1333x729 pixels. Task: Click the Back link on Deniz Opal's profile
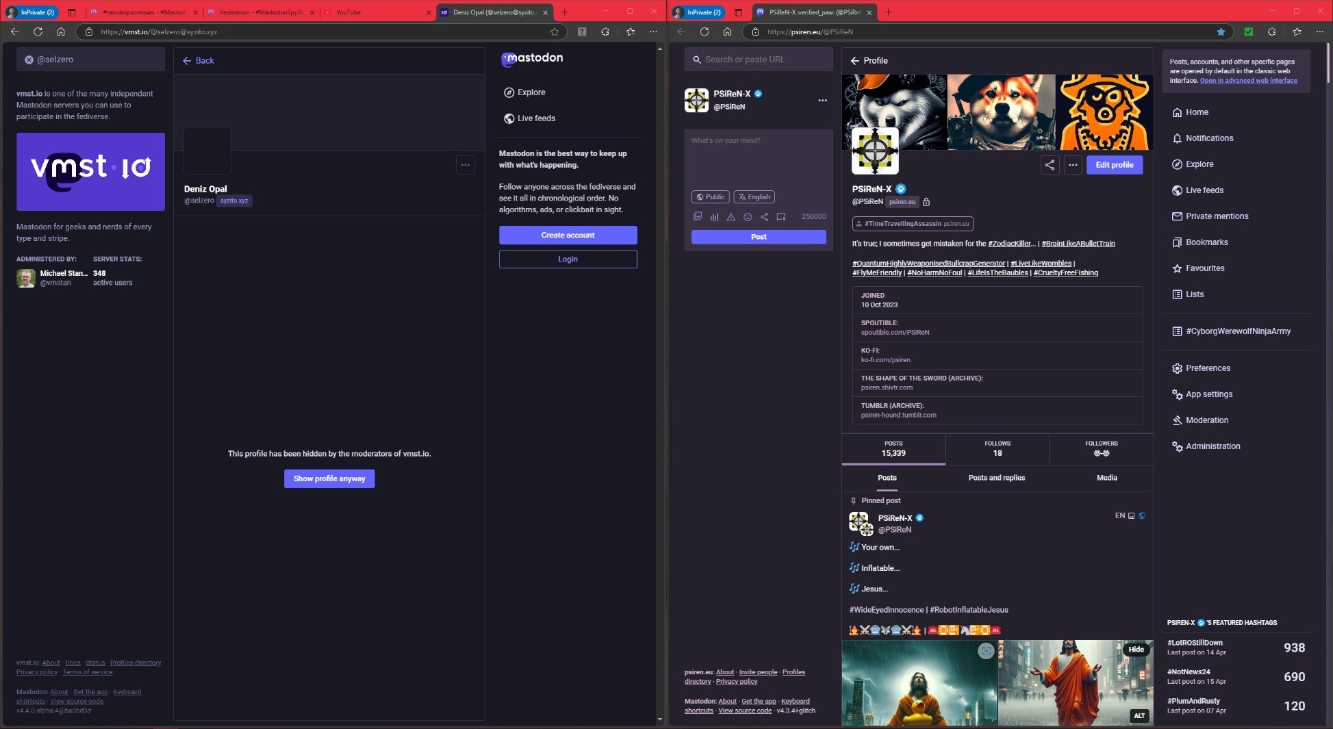click(x=199, y=60)
